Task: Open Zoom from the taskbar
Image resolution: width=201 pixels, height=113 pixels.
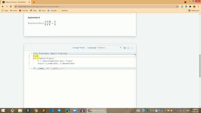Action: [75, 110]
